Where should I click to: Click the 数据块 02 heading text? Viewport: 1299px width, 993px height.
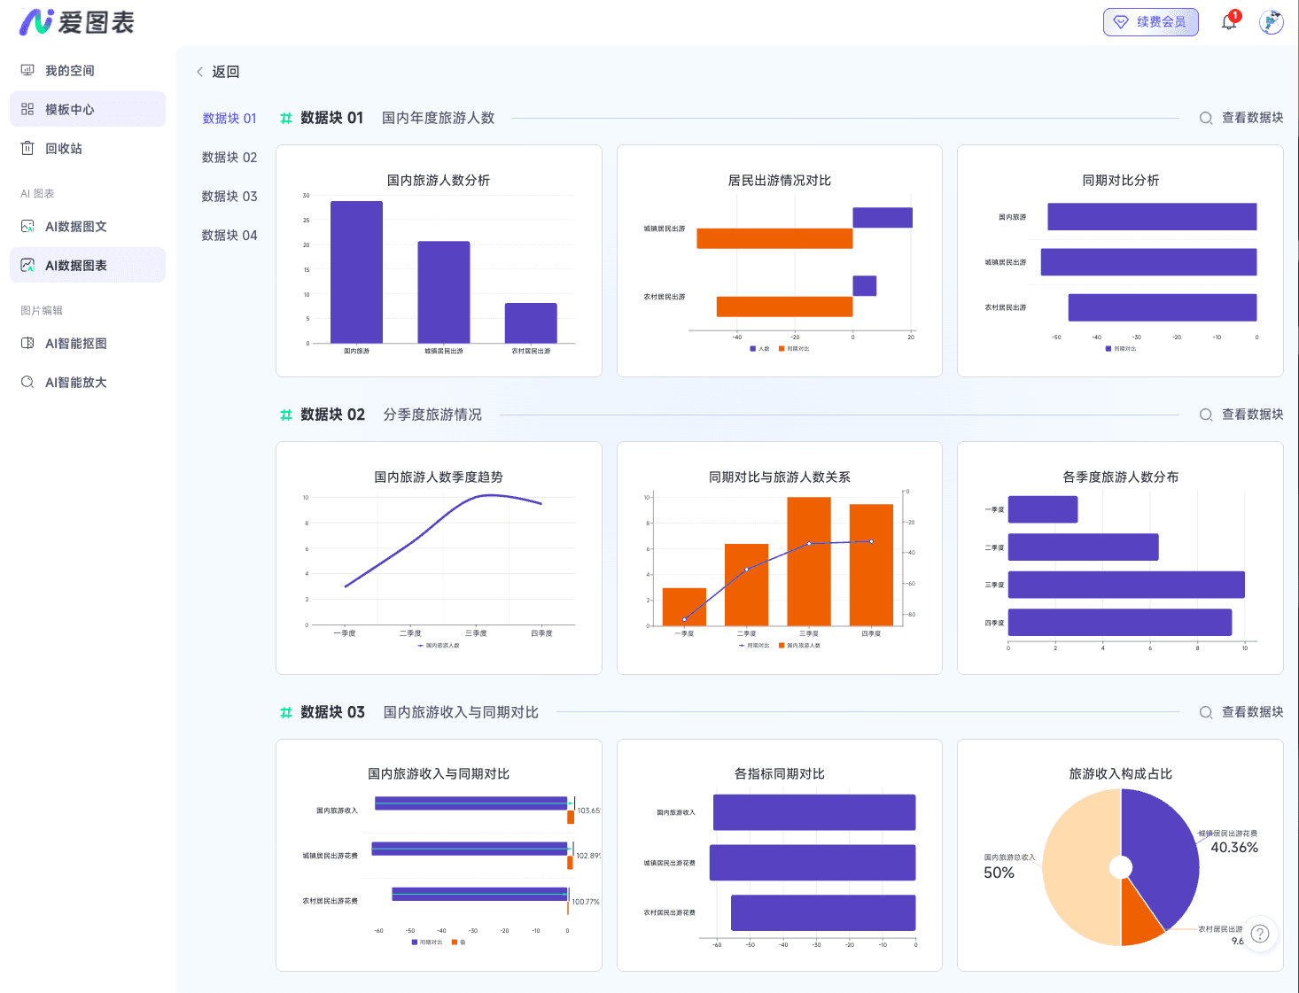pyautogui.click(x=332, y=415)
